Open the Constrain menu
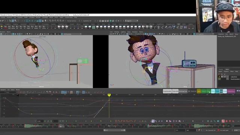Screen dimensions: 240x135 click(x=45, y=18)
